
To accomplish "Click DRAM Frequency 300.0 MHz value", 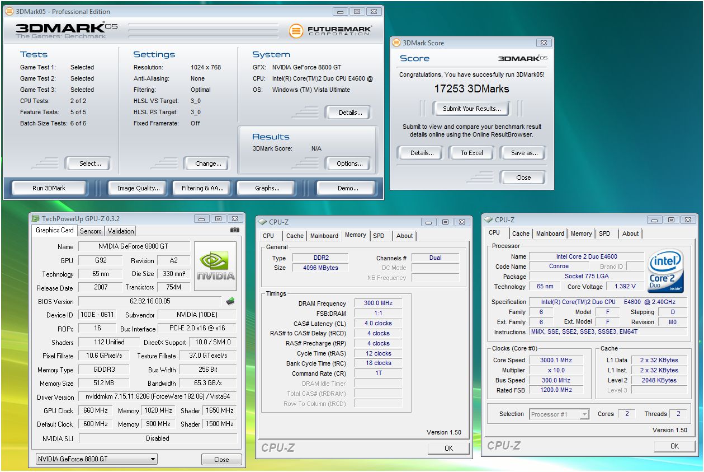I will [379, 303].
